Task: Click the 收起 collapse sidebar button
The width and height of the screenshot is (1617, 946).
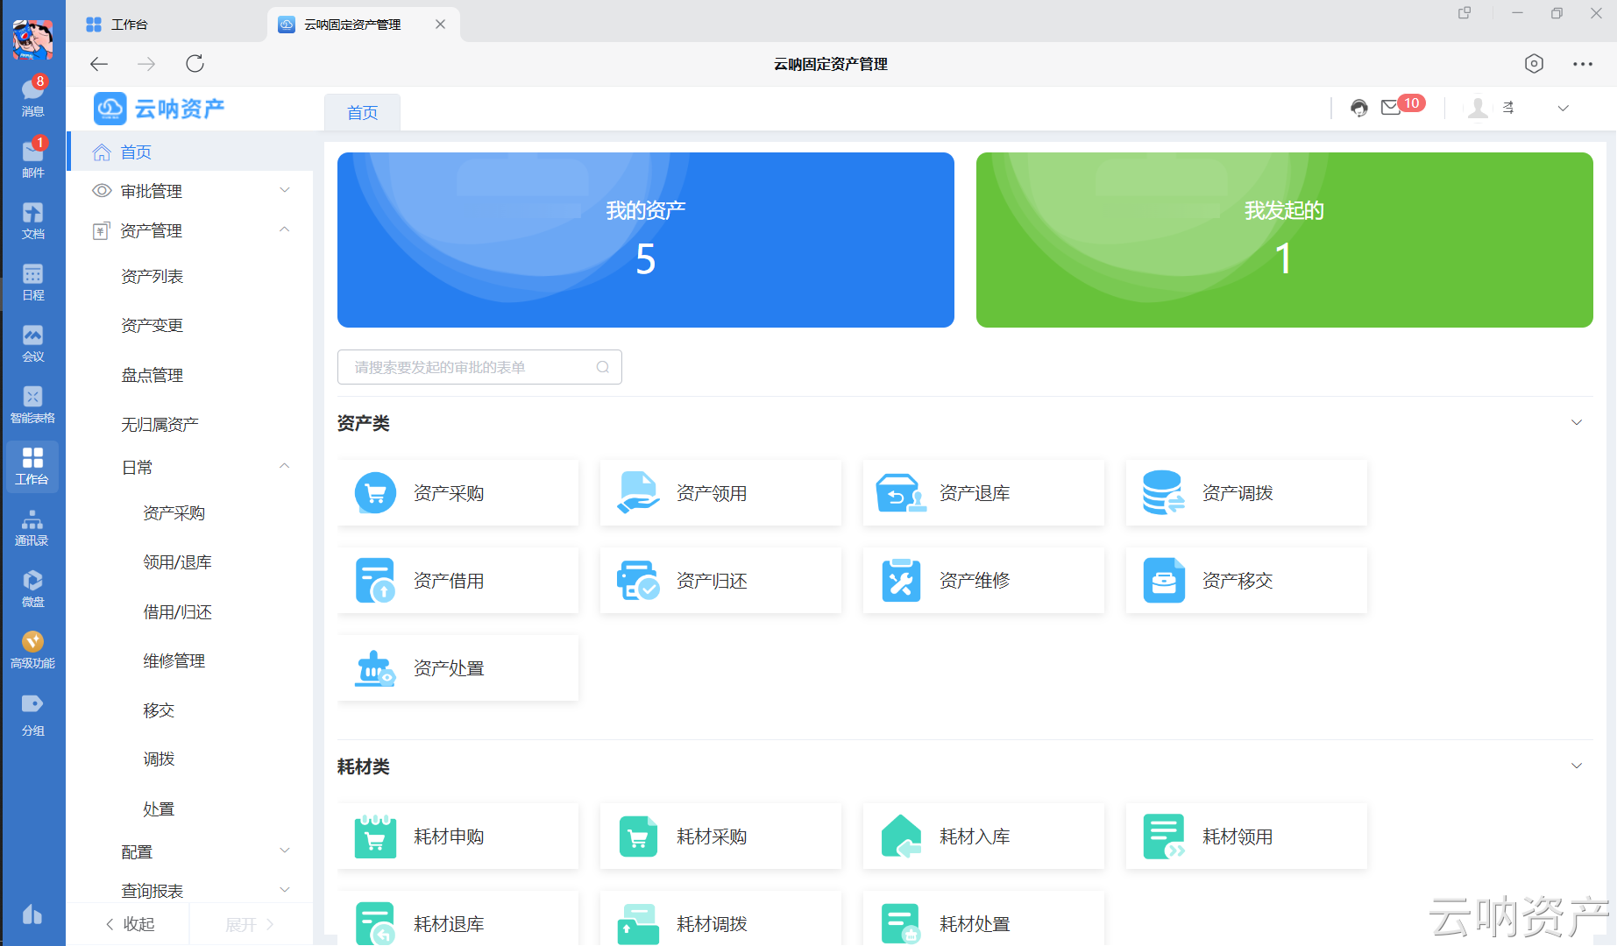Action: click(130, 924)
